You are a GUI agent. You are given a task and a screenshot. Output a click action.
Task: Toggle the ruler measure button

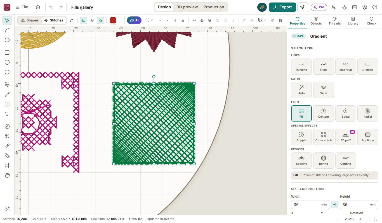[x=100, y=20]
